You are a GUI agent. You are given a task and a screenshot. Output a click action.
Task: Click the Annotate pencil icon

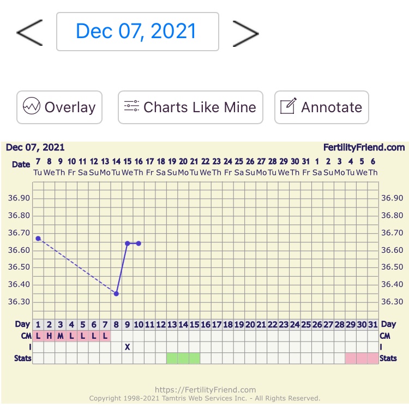[288, 107]
